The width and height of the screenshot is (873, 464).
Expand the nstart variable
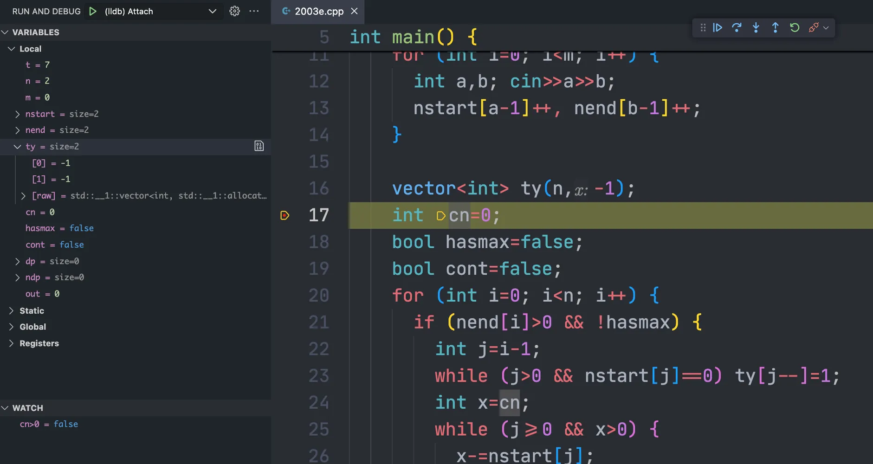point(18,114)
